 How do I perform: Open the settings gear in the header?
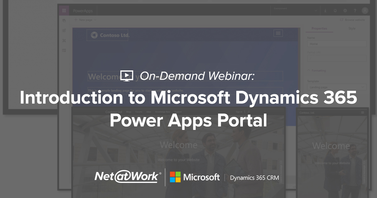tap(345, 10)
